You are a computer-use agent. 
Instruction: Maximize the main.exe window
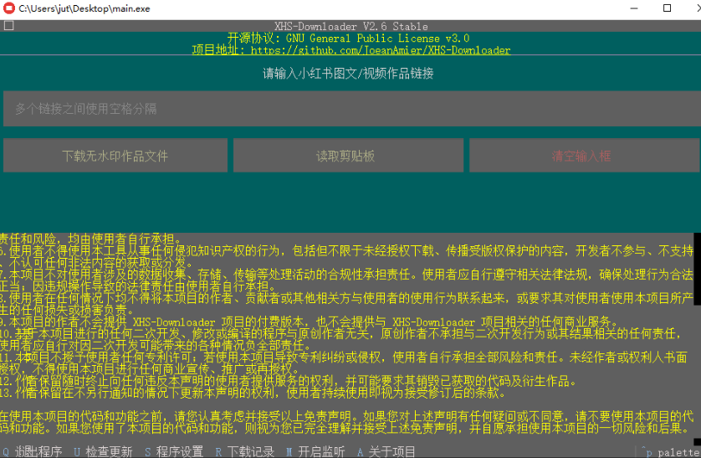(667, 8)
